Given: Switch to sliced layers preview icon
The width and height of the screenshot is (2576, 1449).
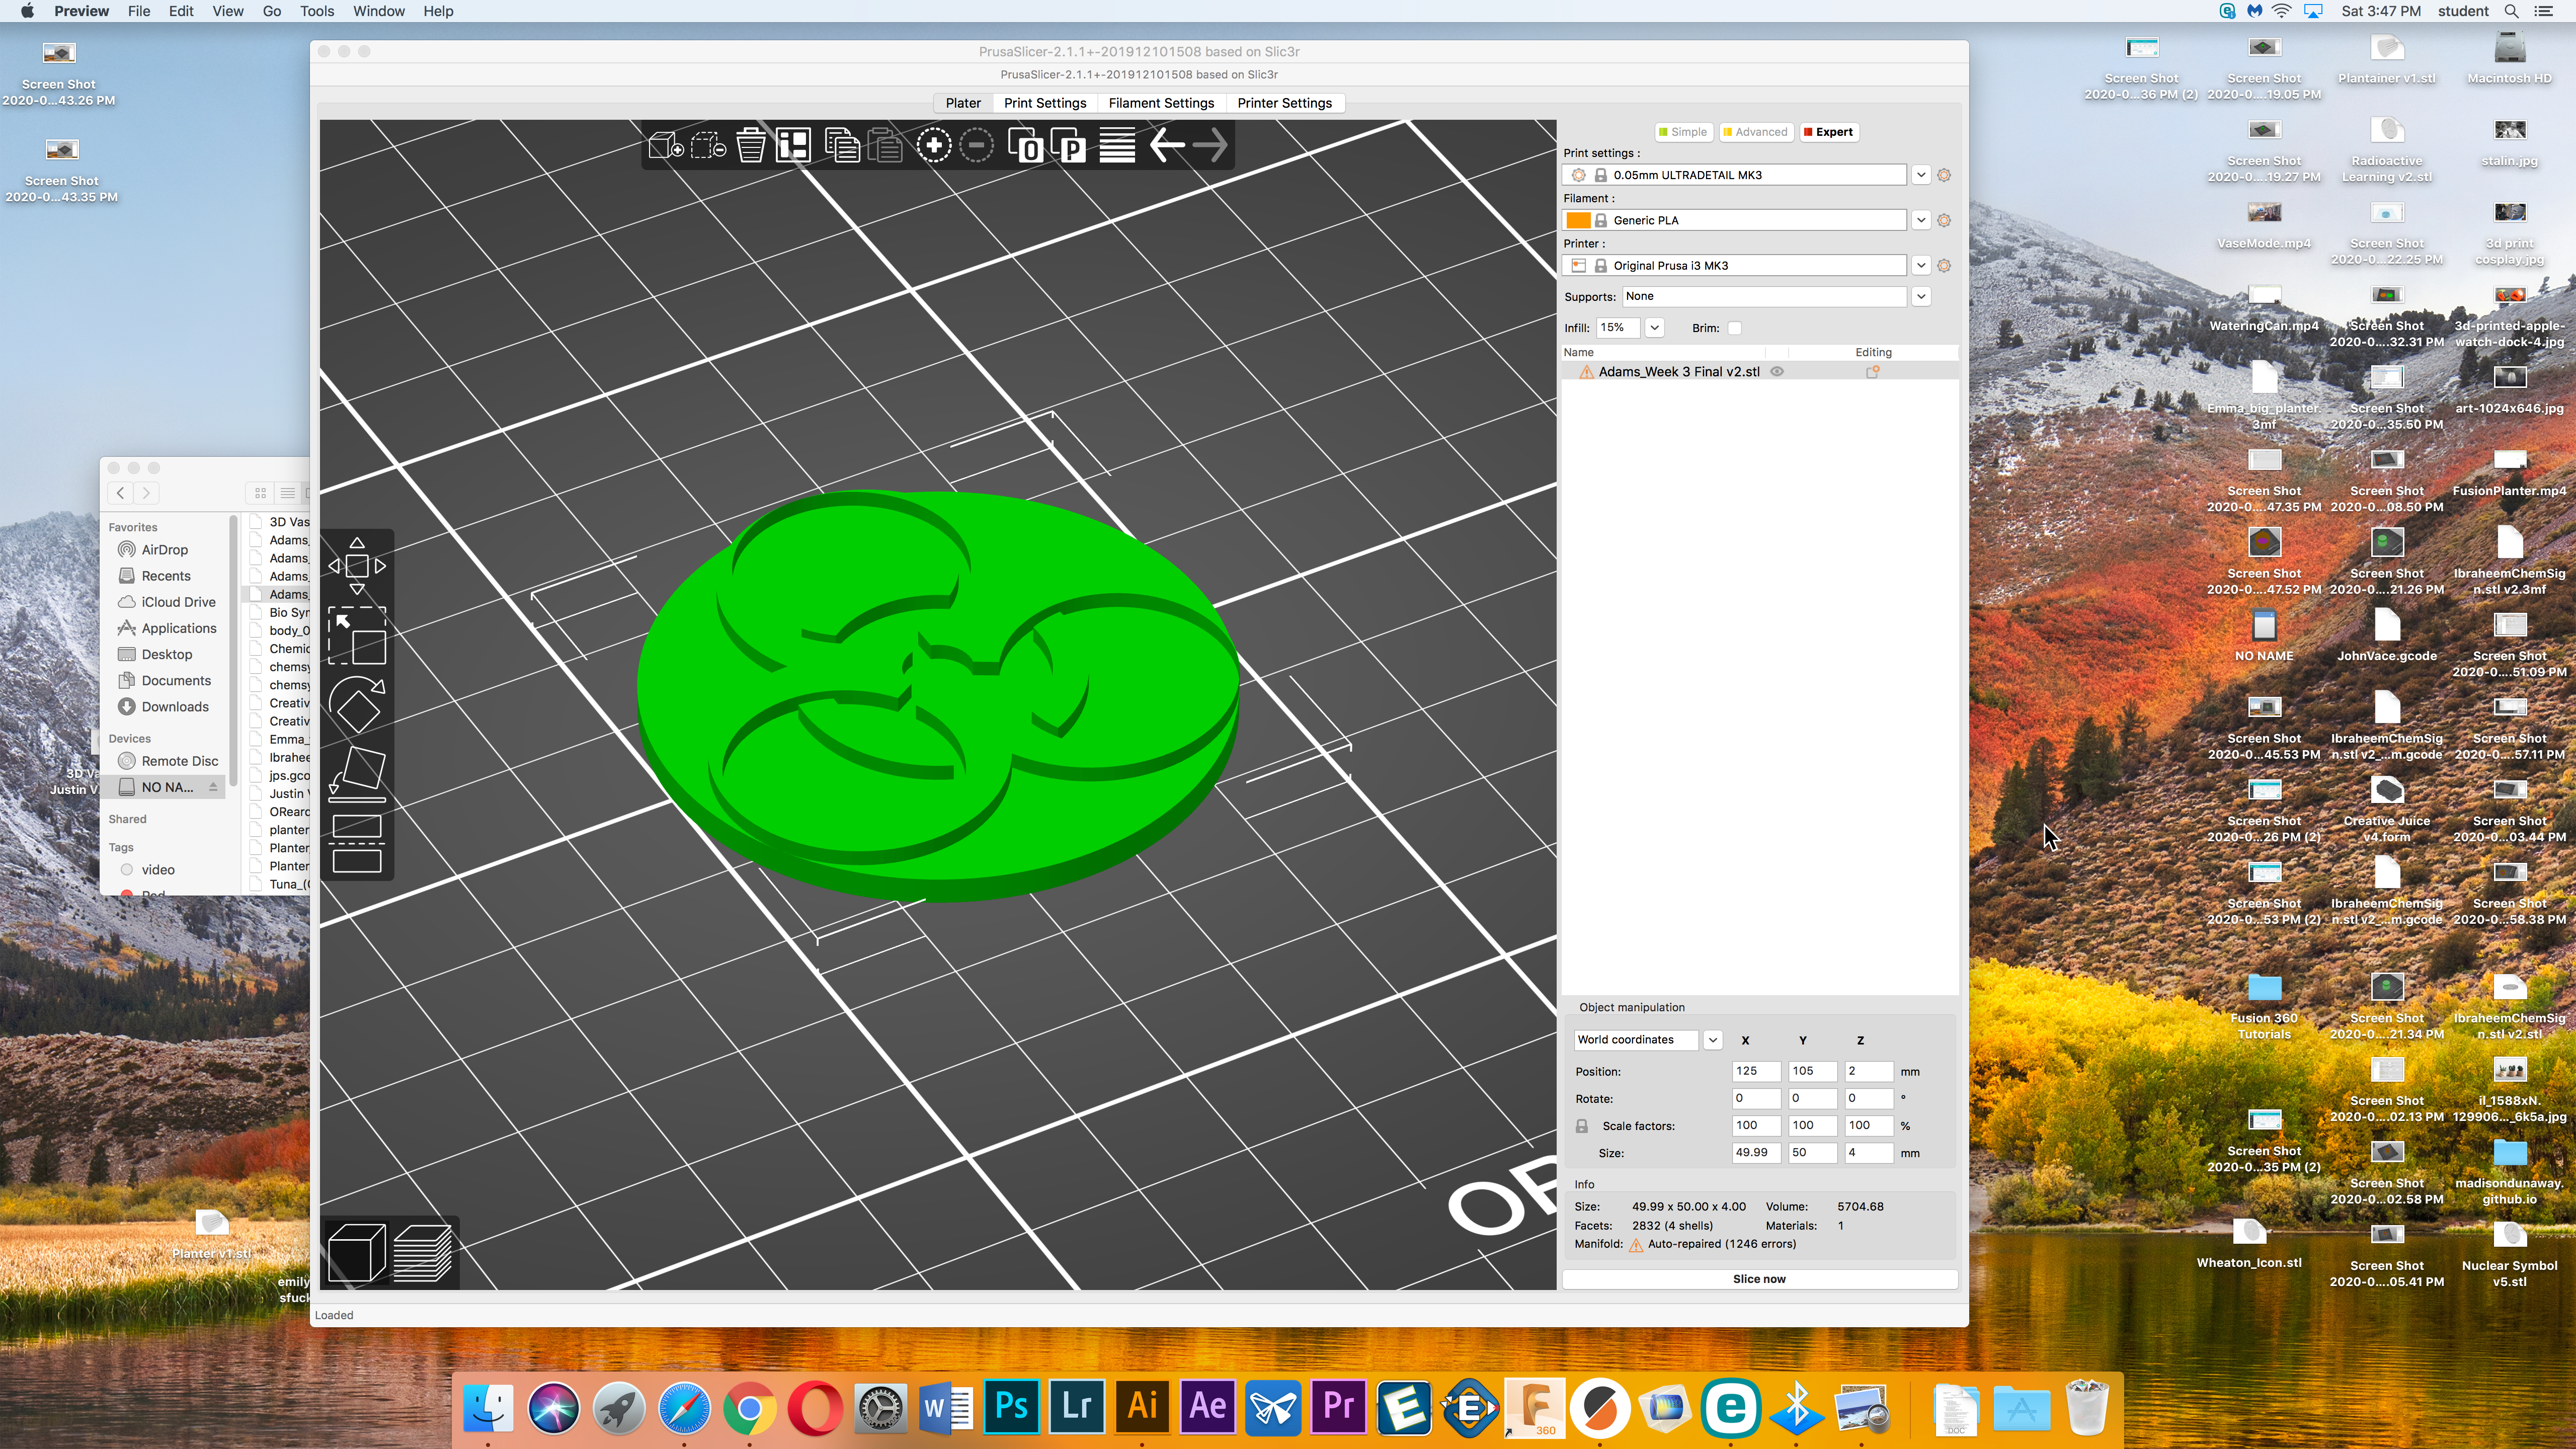Looking at the screenshot, I should (423, 1252).
